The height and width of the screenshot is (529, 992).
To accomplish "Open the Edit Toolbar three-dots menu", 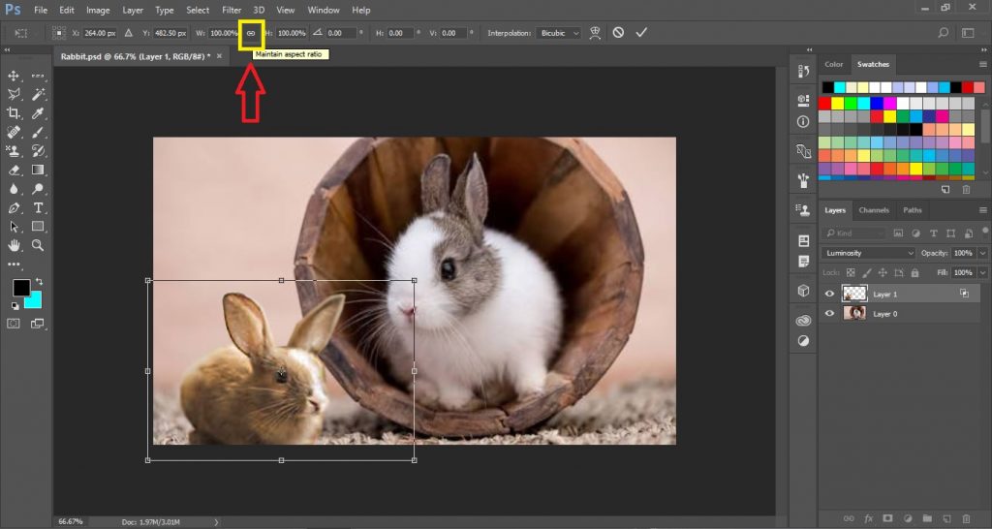I will (14, 264).
